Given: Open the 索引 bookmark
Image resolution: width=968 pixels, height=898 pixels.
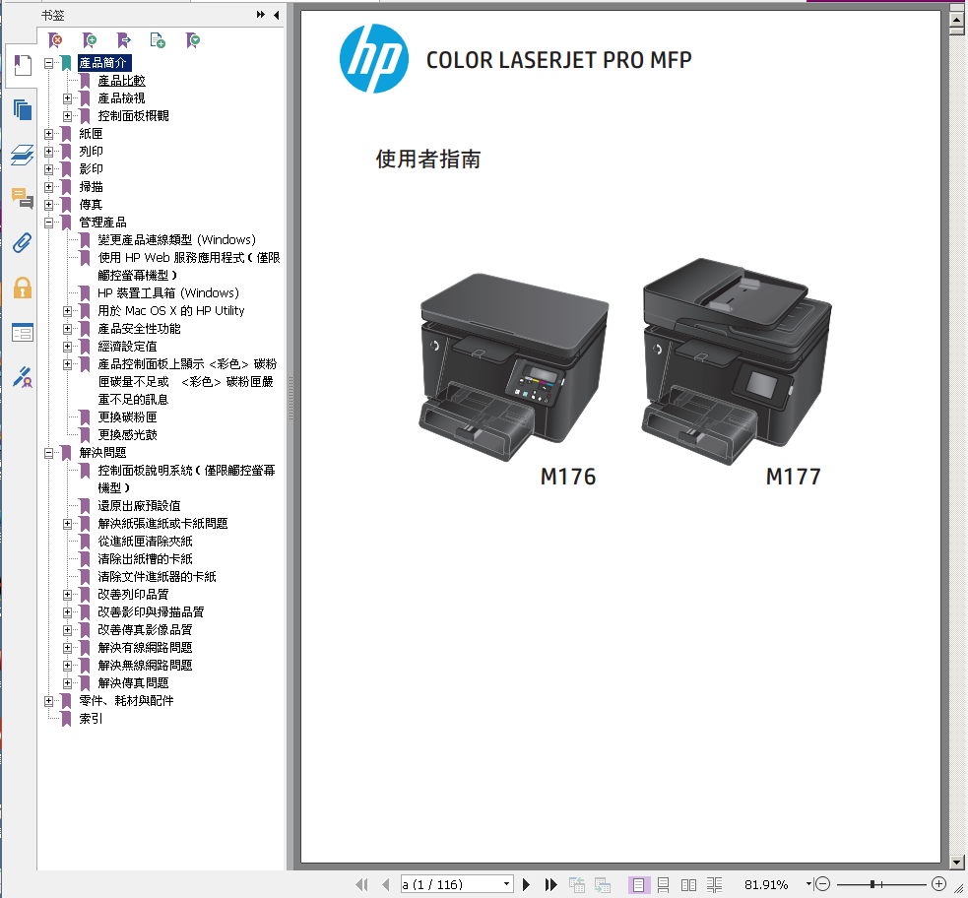Looking at the screenshot, I should click(91, 719).
